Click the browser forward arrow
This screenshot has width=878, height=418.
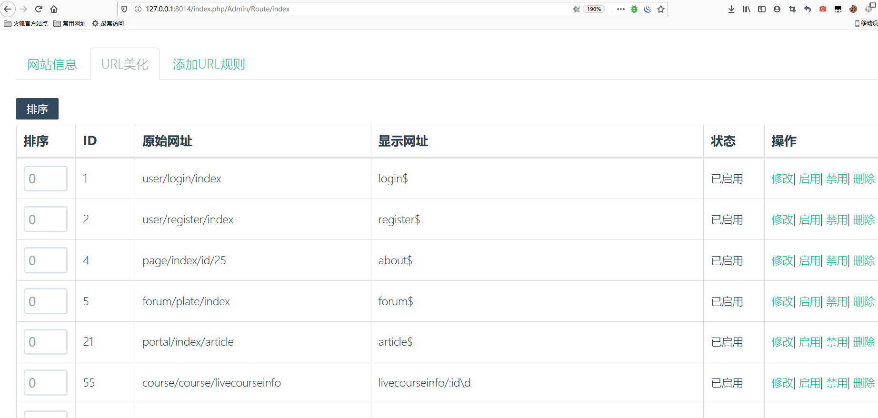(x=23, y=9)
